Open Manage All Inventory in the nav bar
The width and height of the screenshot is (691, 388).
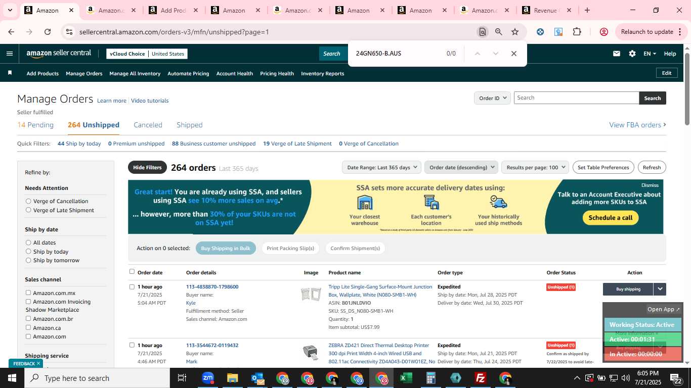[x=135, y=73]
